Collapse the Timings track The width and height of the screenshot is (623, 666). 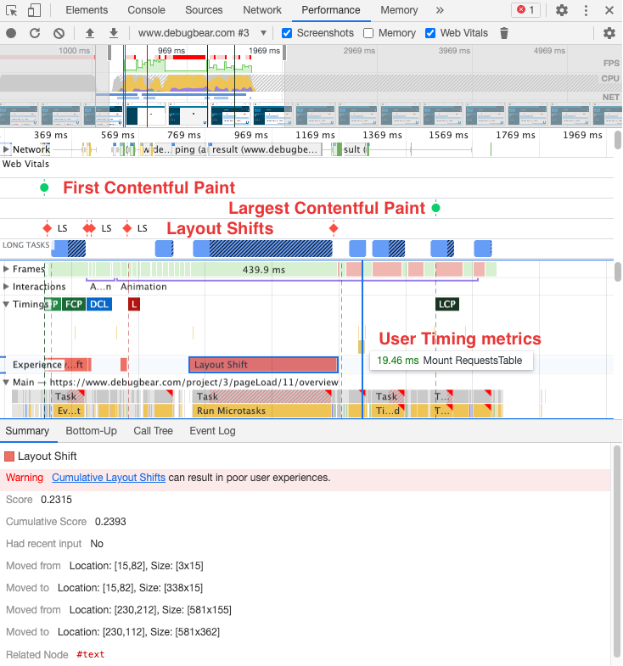tap(6, 304)
